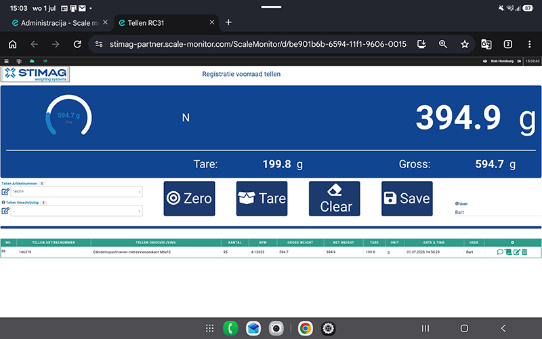Image resolution: width=542 pixels, height=339 pixels.
Task: Click the site settings icon in the address bar
Action: [99, 44]
